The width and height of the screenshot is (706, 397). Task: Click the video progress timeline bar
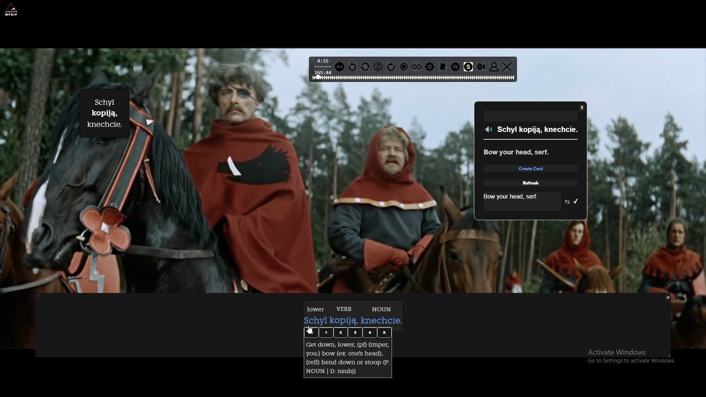coord(413,78)
